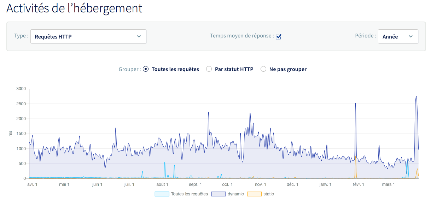Select the Ne pas grouper radio button
Viewport: 431px width, 200px height.
tap(263, 69)
